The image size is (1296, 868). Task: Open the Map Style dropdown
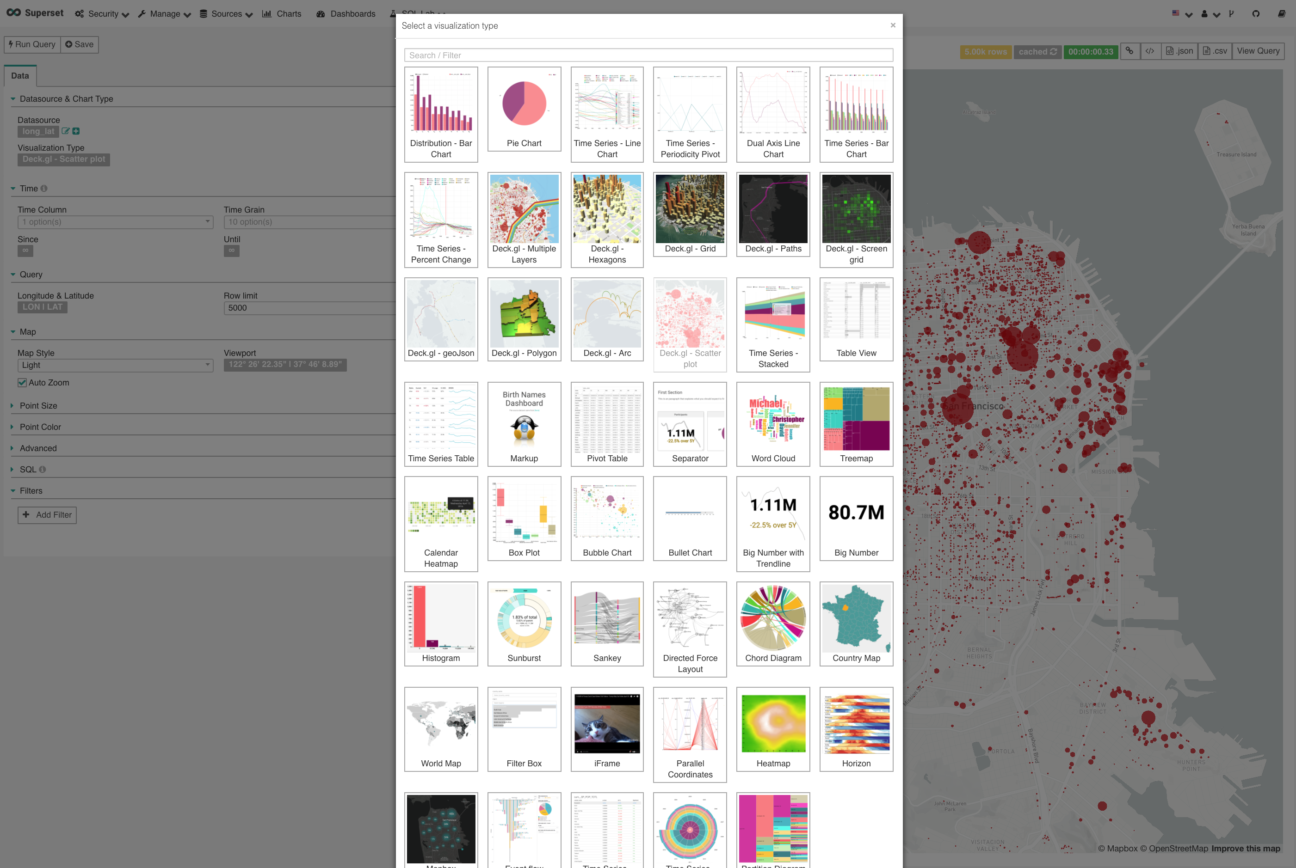click(115, 365)
